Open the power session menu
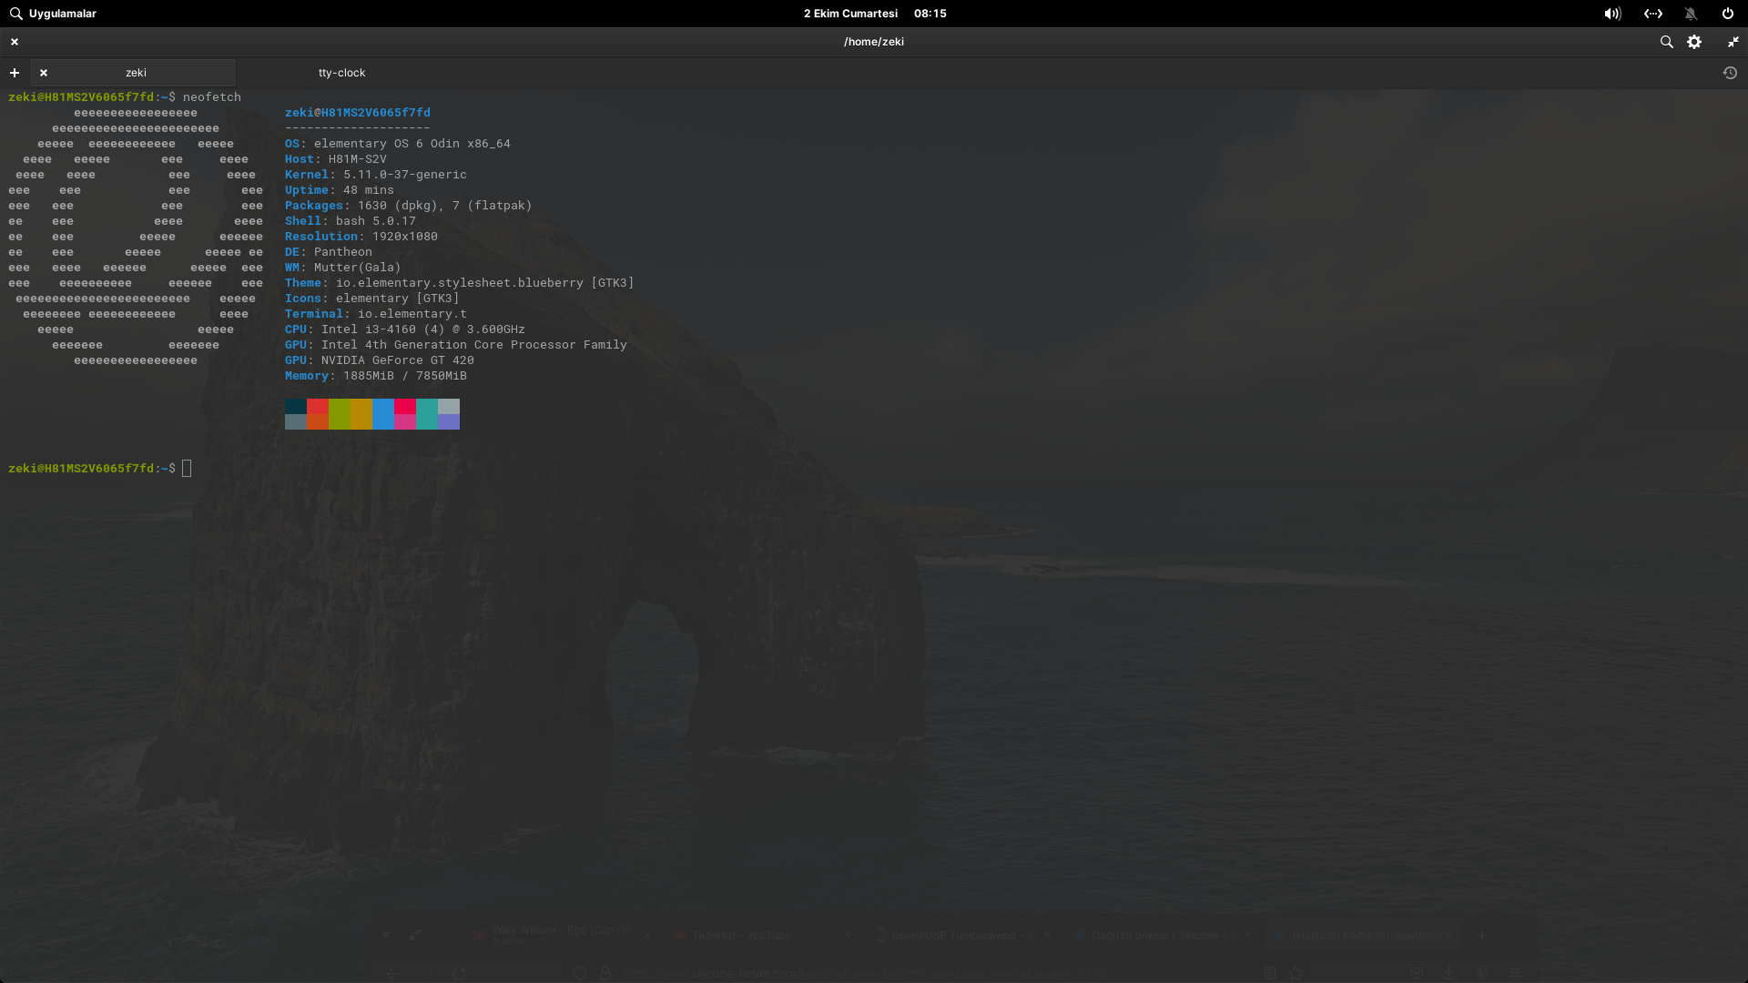 pos(1728,14)
